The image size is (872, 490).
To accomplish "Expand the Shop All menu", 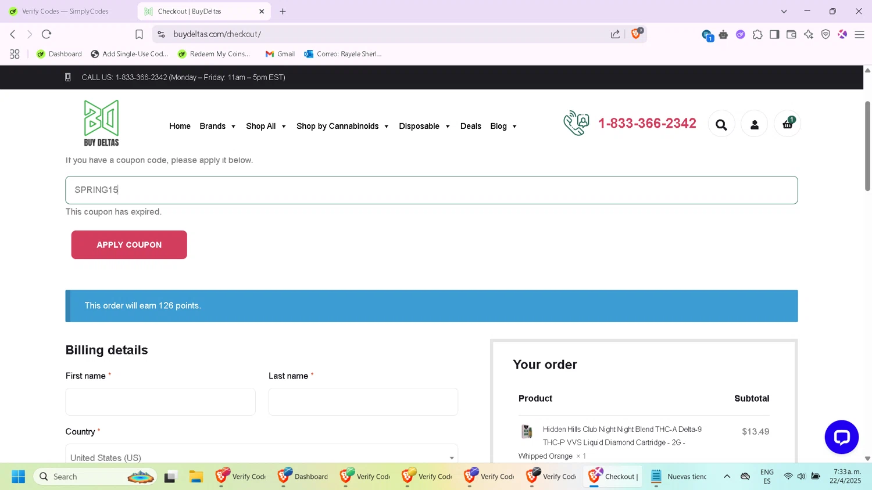I will (x=266, y=126).
